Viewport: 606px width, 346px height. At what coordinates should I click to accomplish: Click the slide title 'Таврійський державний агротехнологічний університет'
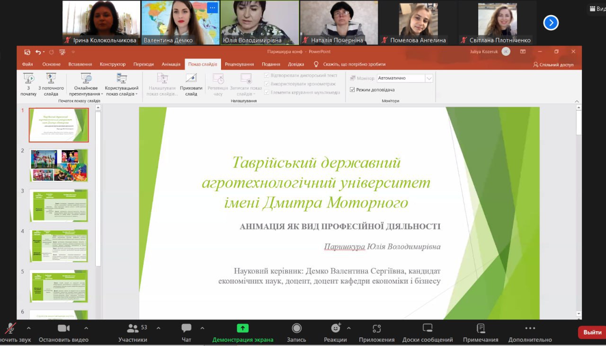[316, 183]
